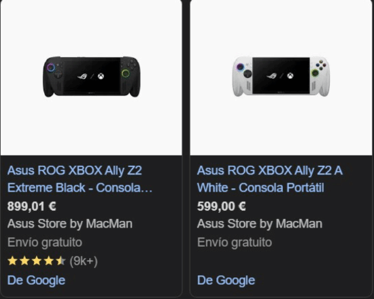
Task: Click the ROG logo on the black console screen
Action: (x=82, y=77)
